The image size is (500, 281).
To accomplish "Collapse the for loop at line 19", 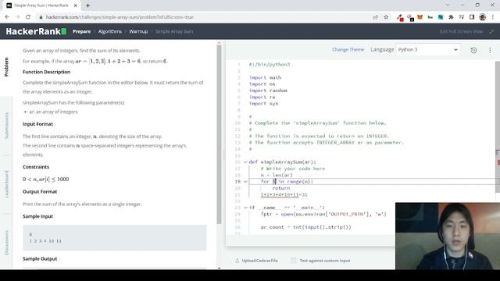I will click(x=245, y=182).
